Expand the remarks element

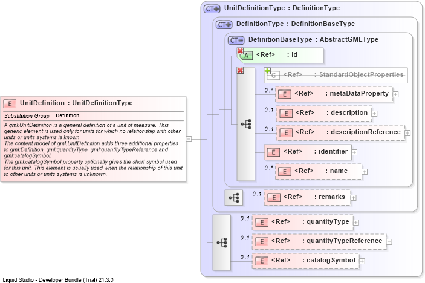click(x=353, y=198)
